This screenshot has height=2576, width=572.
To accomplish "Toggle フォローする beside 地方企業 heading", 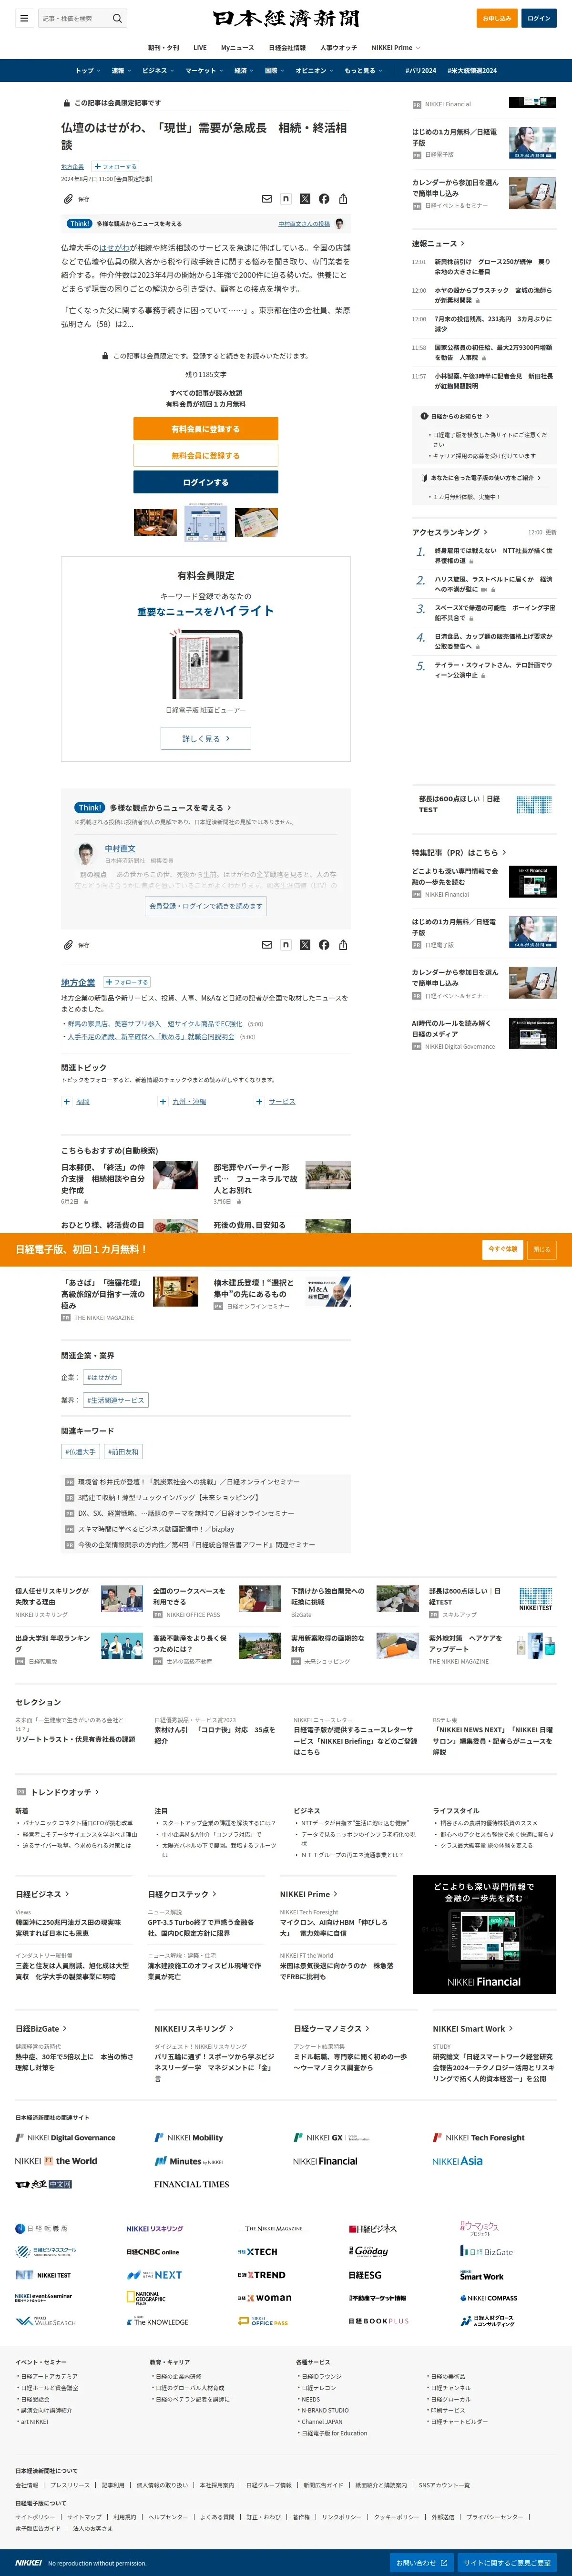I will tap(127, 982).
